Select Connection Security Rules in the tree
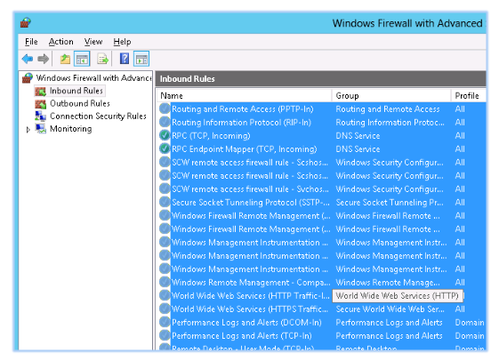This screenshot has width=499, height=361. (98, 116)
